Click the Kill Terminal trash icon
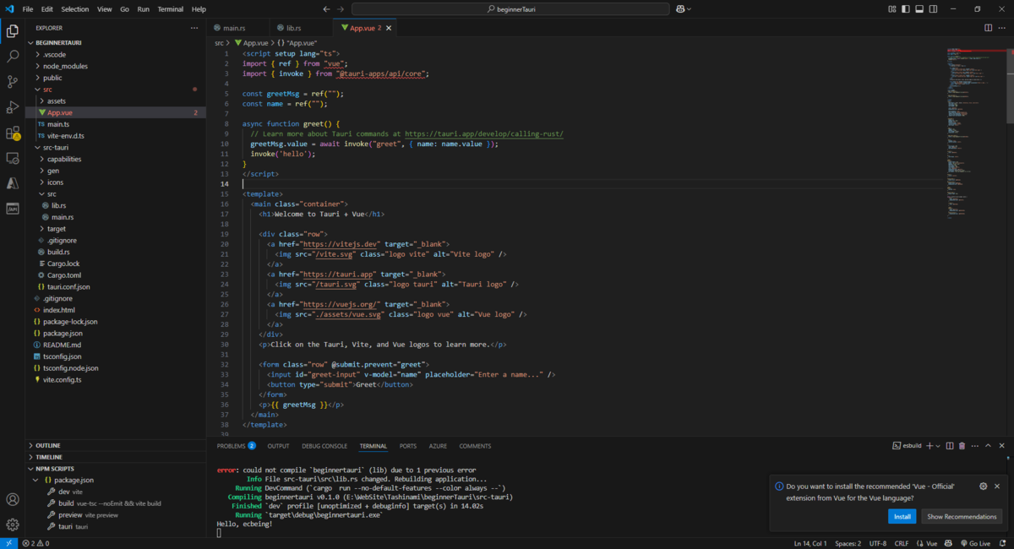 (962, 446)
